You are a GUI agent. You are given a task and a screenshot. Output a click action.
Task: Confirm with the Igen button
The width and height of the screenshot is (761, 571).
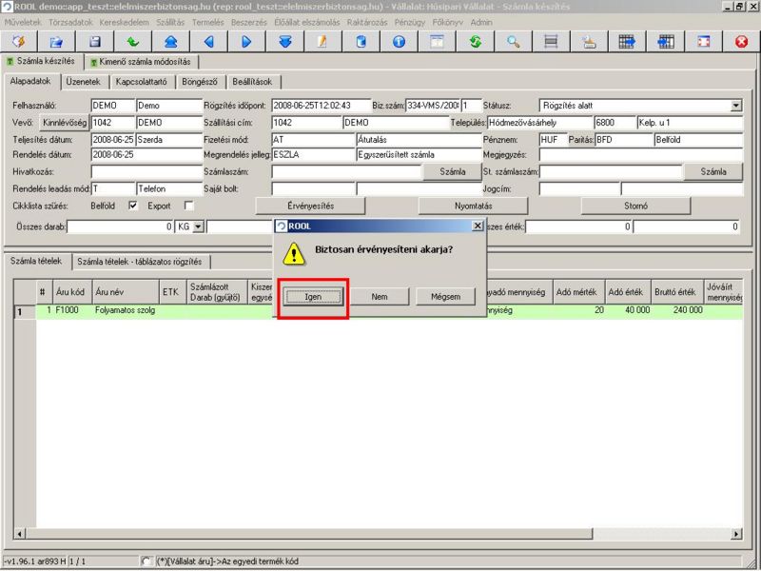pyautogui.click(x=312, y=297)
